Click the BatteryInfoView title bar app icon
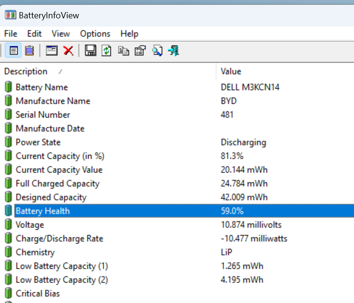This screenshot has height=303, width=354. click(x=11, y=15)
